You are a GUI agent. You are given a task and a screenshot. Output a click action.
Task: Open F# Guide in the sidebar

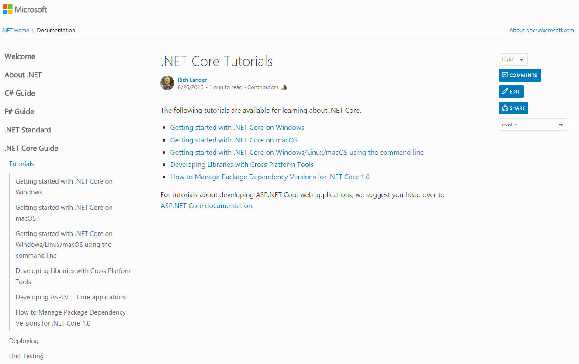point(19,111)
